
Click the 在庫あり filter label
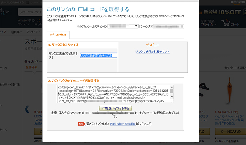coord(31,67)
